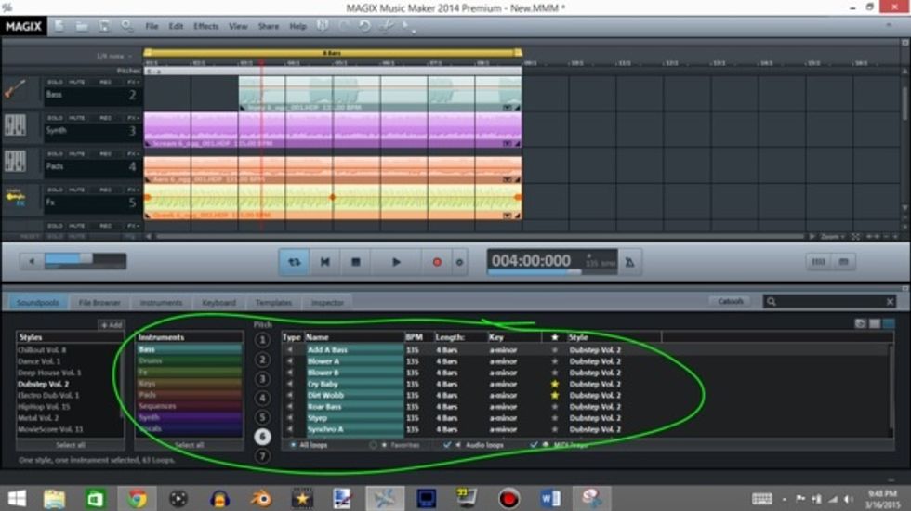Open the Effects menu

pyautogui.click(x=205, y=26)
